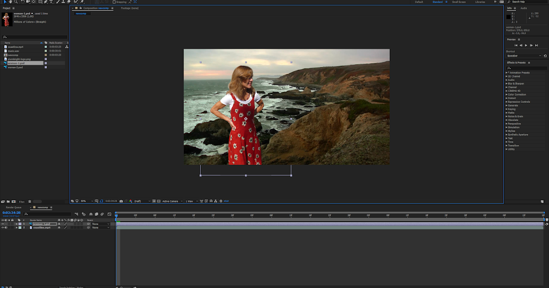Select the Rotation tool
Screen dimensions: 549x288
pos(23,1)
